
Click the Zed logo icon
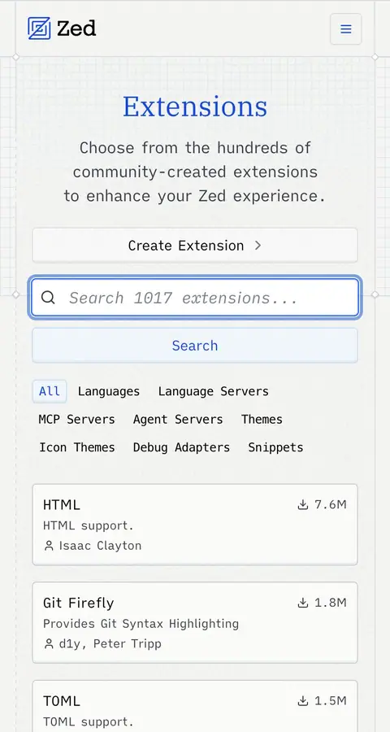click(x=39, y=28)
